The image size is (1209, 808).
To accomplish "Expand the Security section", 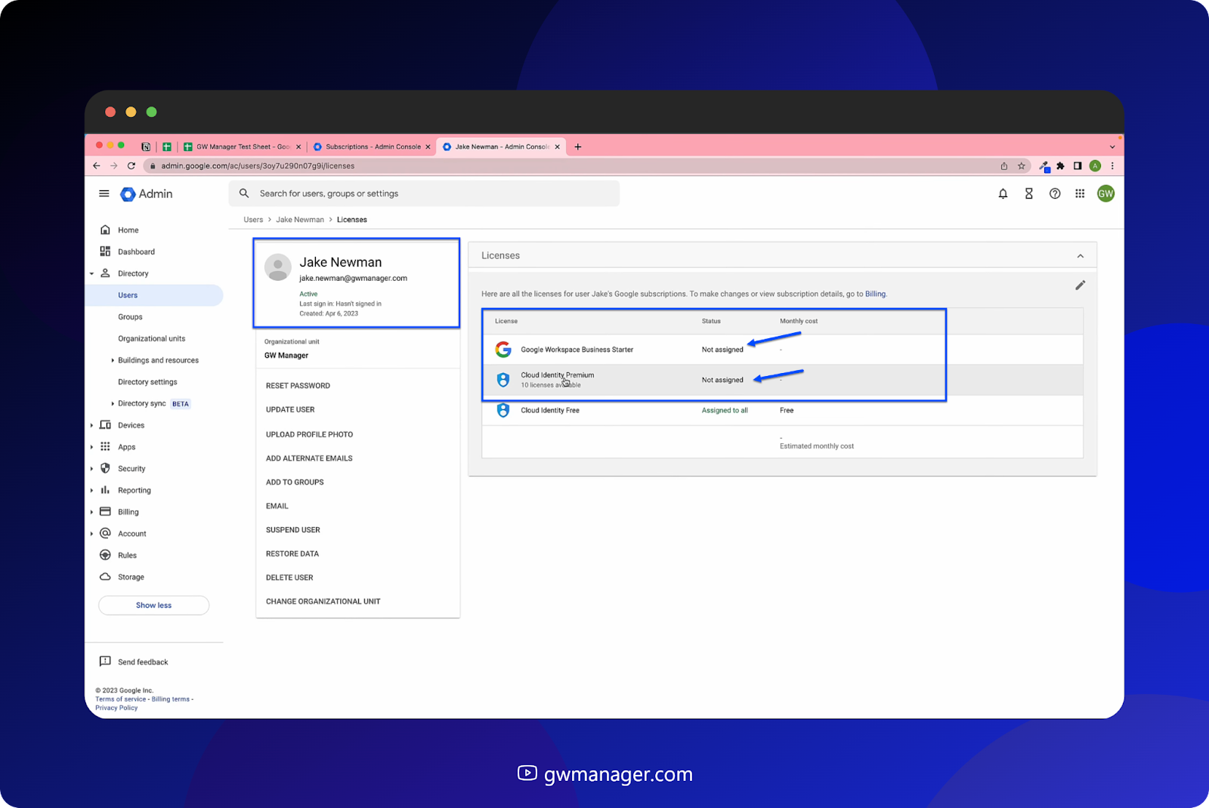I will (x=91, y=469).
